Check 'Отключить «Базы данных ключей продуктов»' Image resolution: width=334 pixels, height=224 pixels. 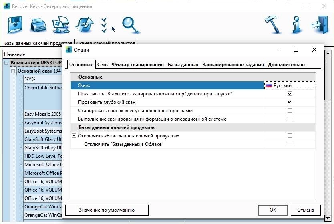[x=290, y=136]
